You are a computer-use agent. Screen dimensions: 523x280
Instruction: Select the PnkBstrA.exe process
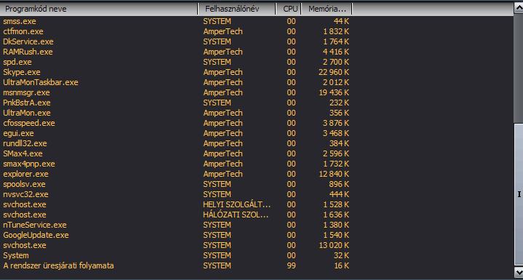(256, 103)
